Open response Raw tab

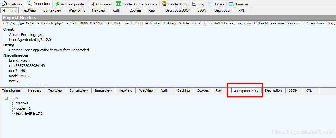point(219,90)
